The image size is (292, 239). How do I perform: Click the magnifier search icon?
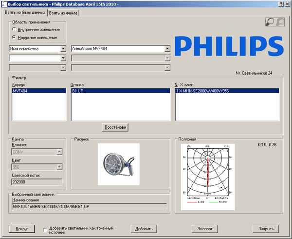pos(270,21)
